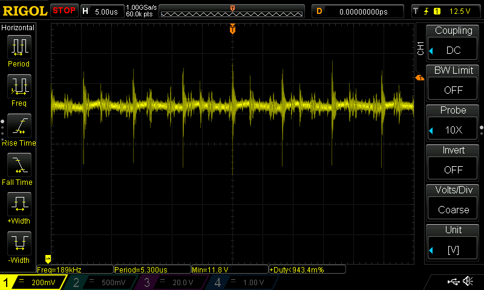Pick the +Width measurement icon
The width and height of the screenshot is (484, 290).
[19, 204]
